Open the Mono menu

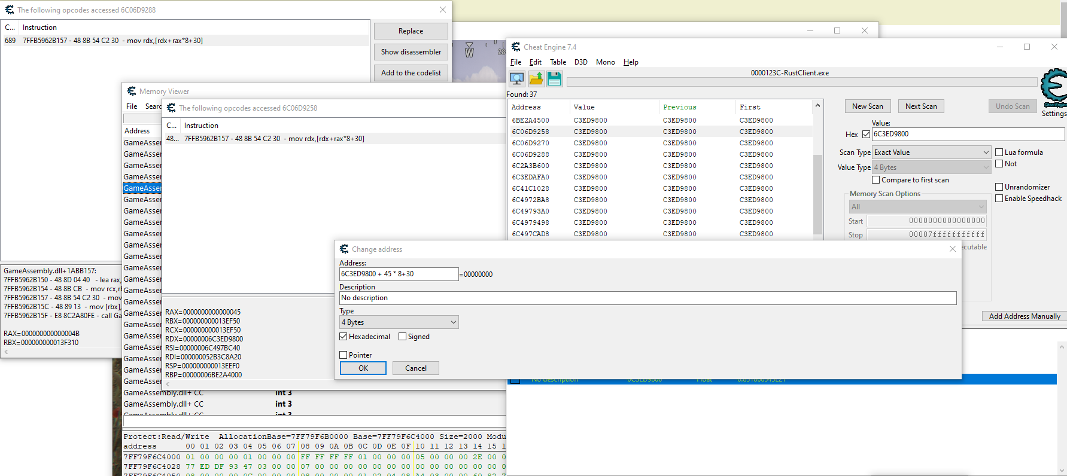click(606, 62)
